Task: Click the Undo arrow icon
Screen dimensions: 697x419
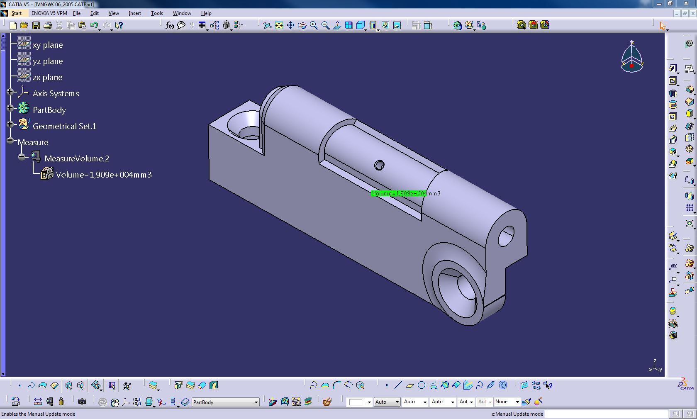Action: coord(94,25)
